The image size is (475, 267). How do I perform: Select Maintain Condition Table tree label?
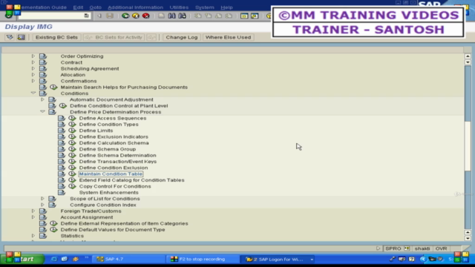(x=111, y=174)
